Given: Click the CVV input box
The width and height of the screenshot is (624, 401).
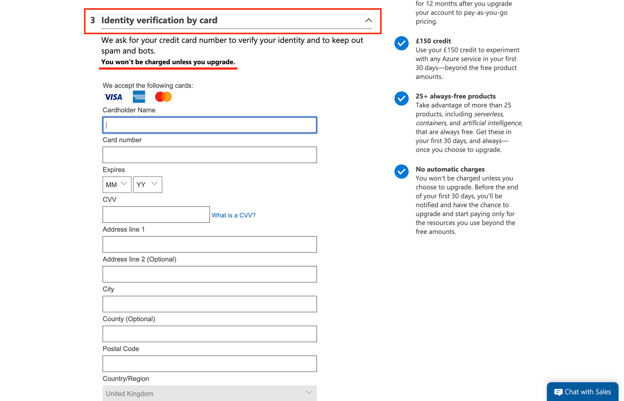Looking at the screenshot, I should point(156,214).
